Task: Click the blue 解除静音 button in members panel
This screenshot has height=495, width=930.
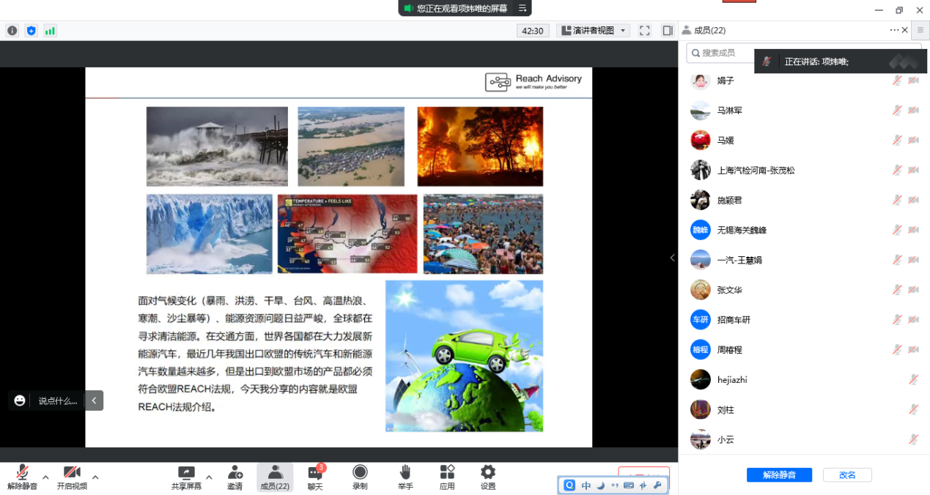Action: pyautogui.click(x=779, y=474)
